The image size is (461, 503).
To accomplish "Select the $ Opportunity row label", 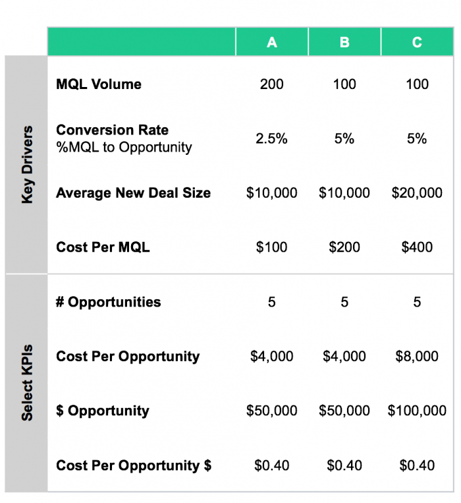I will (103, 411).
